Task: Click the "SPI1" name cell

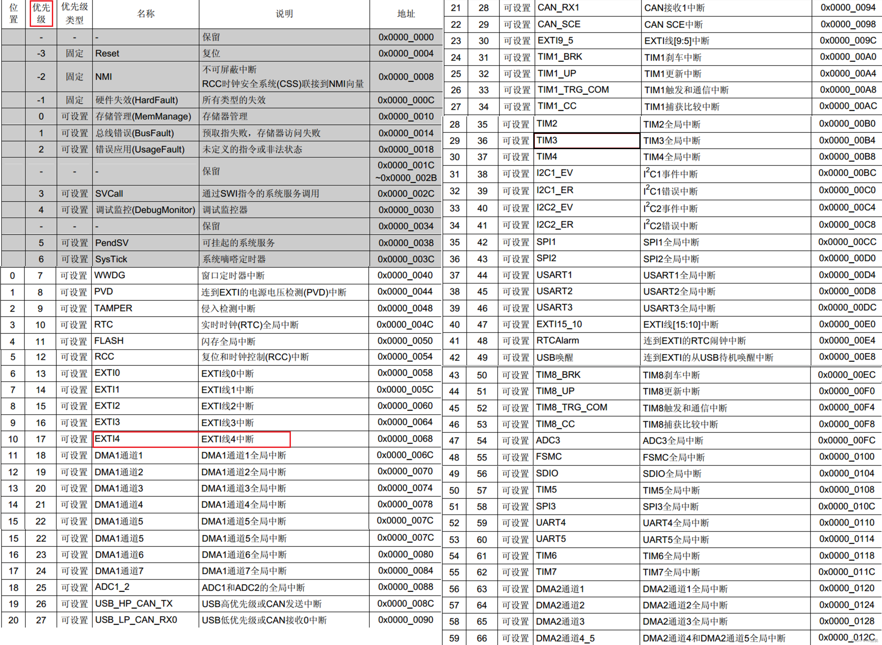Action: tap(587, 242)
